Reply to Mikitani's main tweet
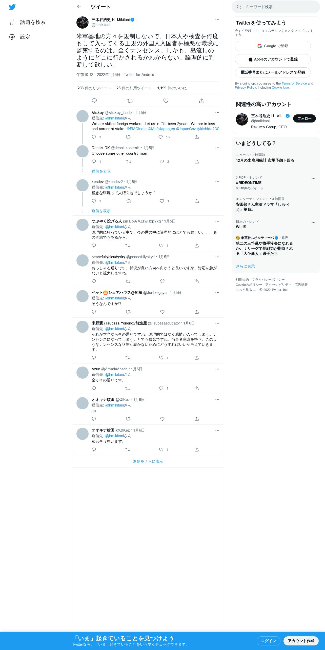 click(94, 101)
